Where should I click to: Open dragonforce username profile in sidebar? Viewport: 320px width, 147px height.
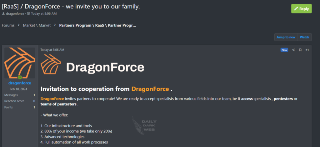[20, 83]
